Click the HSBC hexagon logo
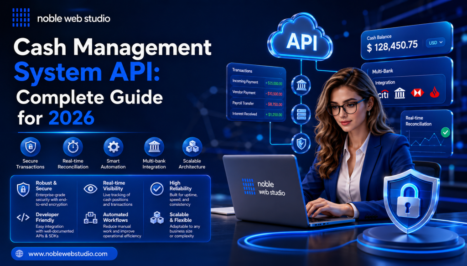Screen dimensions: 467x266 click(x=417, y=93)
